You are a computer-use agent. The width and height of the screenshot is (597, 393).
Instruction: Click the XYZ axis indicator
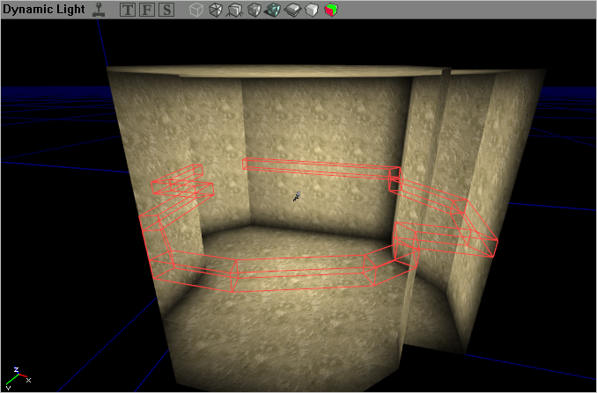coord(18,378)
